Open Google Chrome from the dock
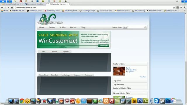 [x=22, y=101]
